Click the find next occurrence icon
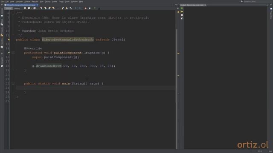Screen dimensions: 273x153 click(x=49, y=8)
